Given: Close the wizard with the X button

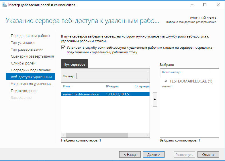Looking at the screenshot, I should (218, 5).
